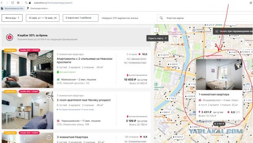Click popup rating '8,9 (37)'
This screenshot has width=253, height=143.
pos(234,112)
